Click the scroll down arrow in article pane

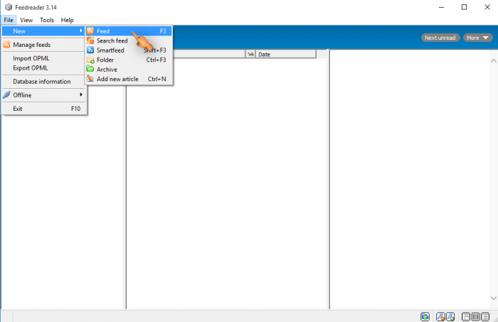[493, 298]
